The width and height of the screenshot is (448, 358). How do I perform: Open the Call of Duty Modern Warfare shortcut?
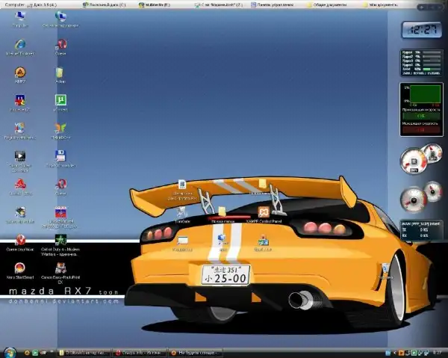(60, 240)
